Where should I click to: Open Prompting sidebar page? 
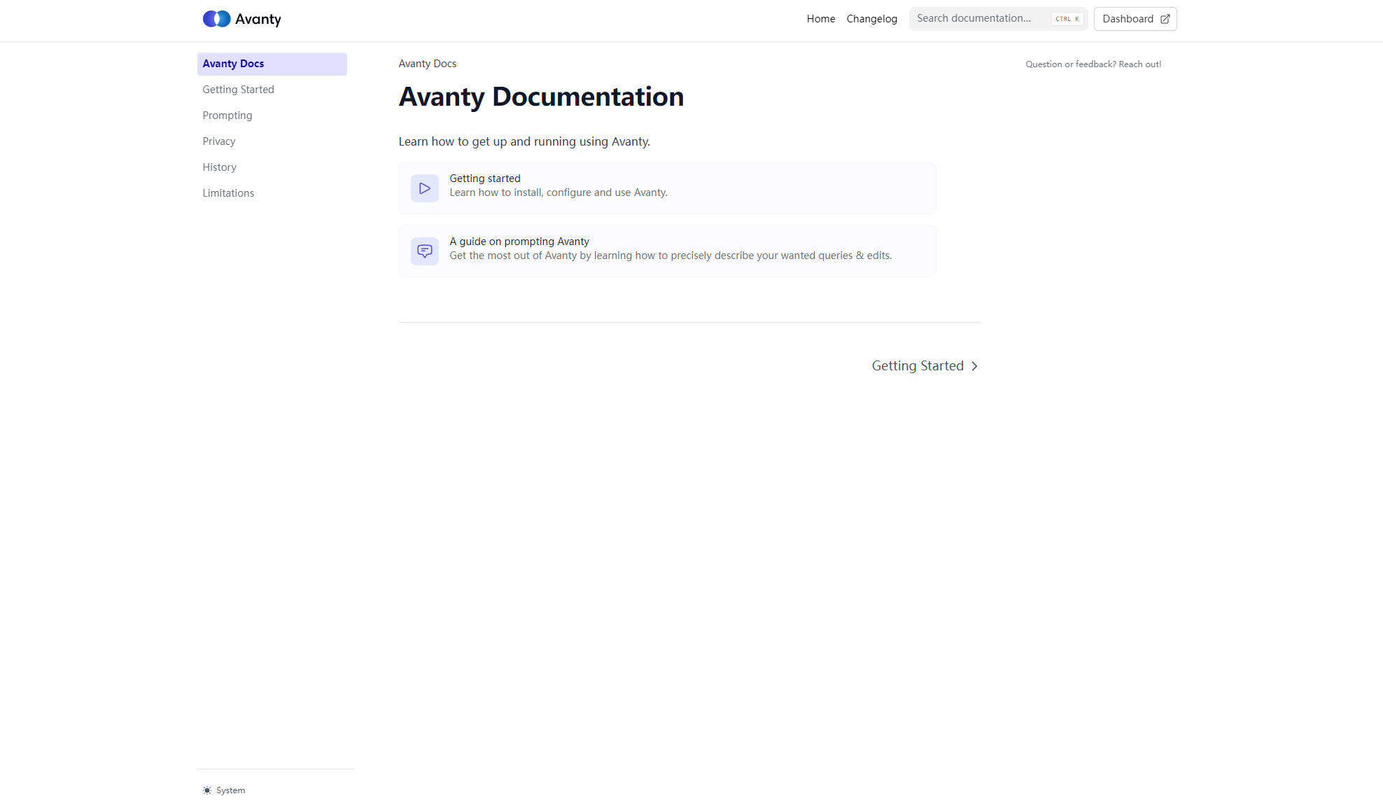coord(227,116)
